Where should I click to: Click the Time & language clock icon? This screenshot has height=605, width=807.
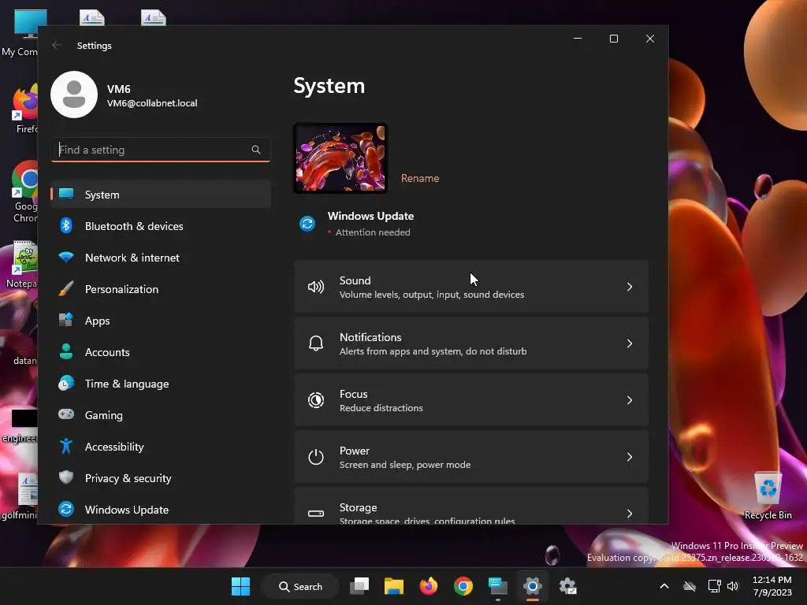click(66, 384)
